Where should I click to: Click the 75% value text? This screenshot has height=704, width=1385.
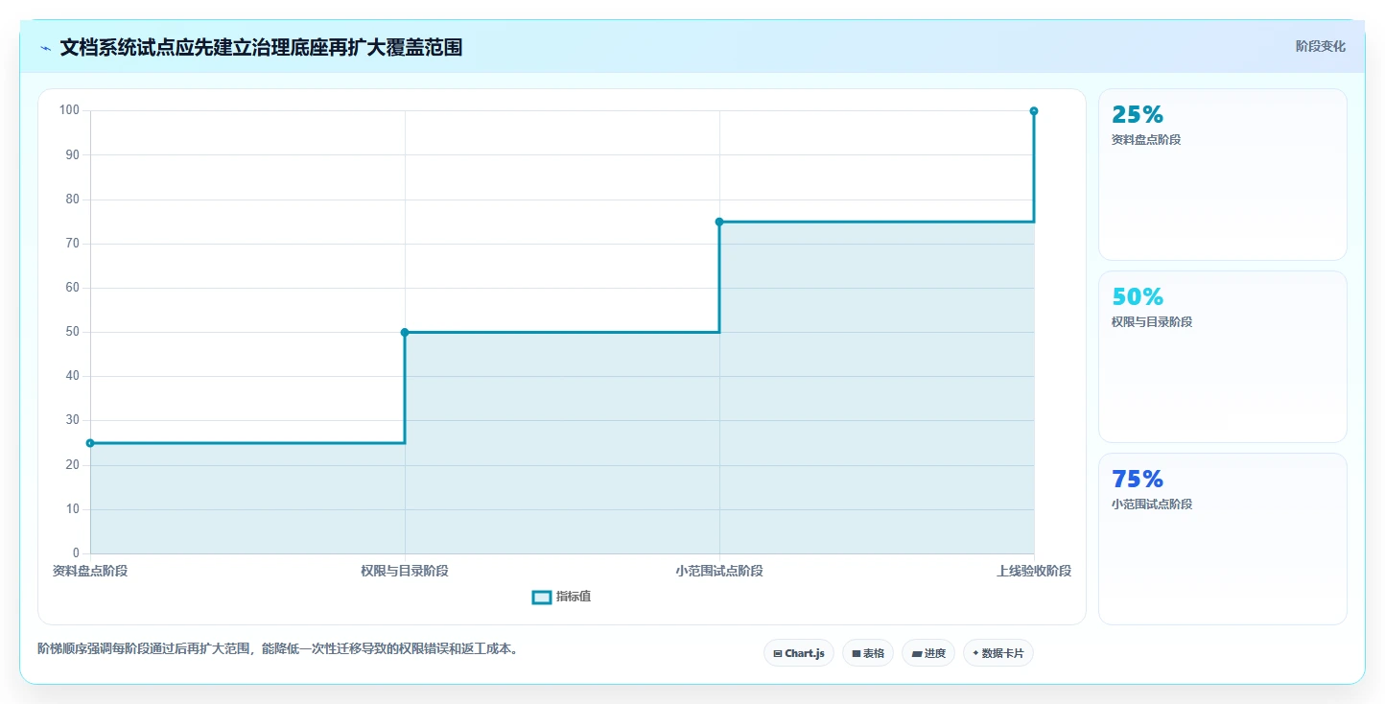(1138, 479)
